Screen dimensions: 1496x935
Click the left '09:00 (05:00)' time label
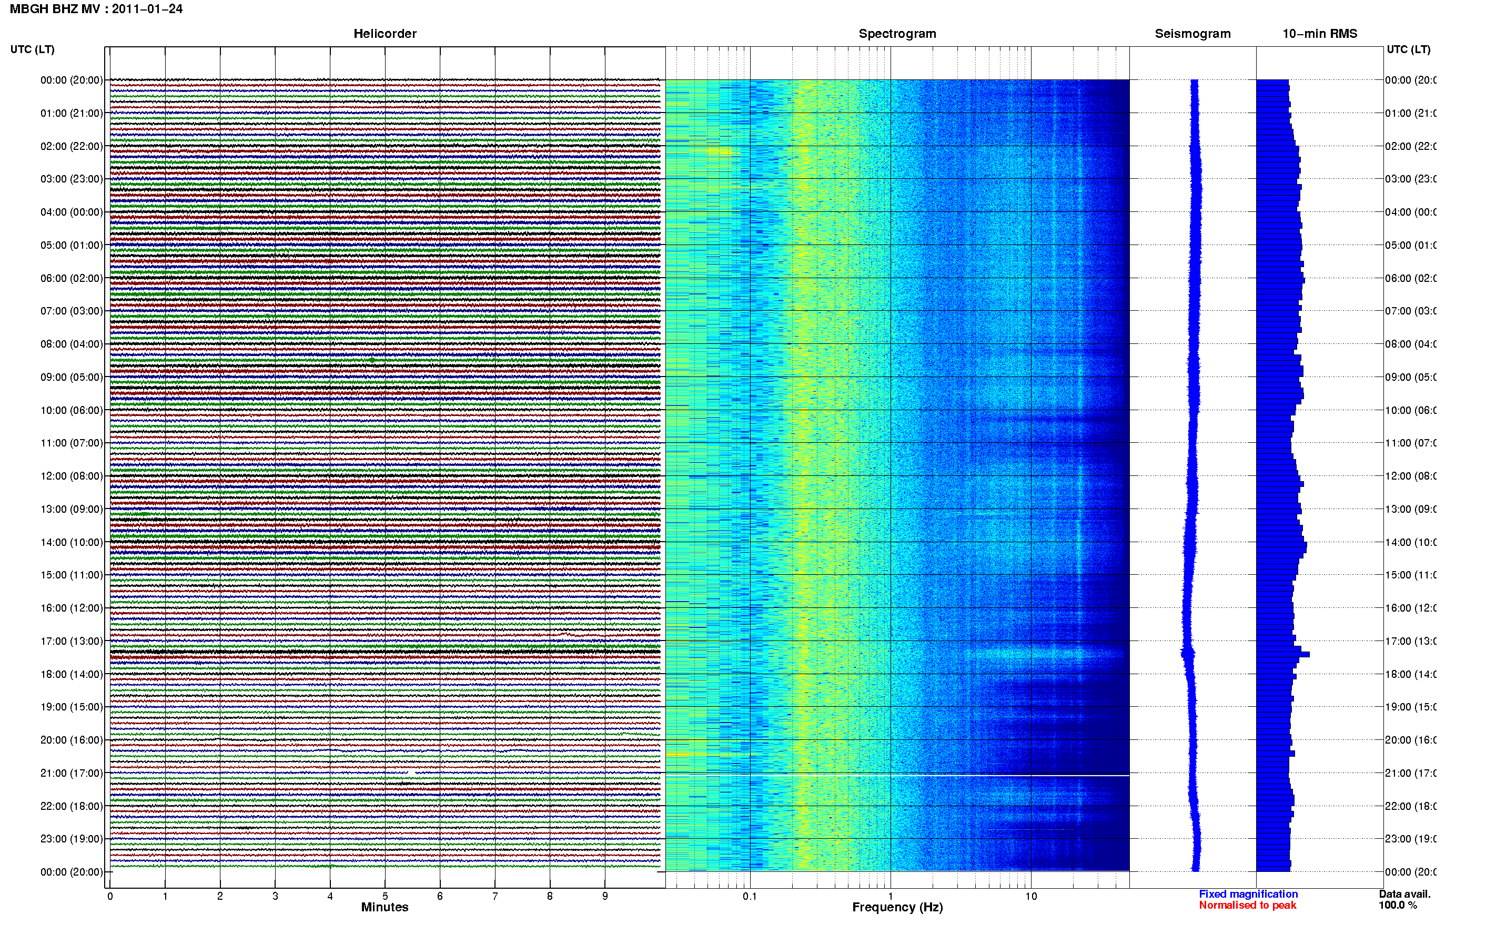coord(72,377)
